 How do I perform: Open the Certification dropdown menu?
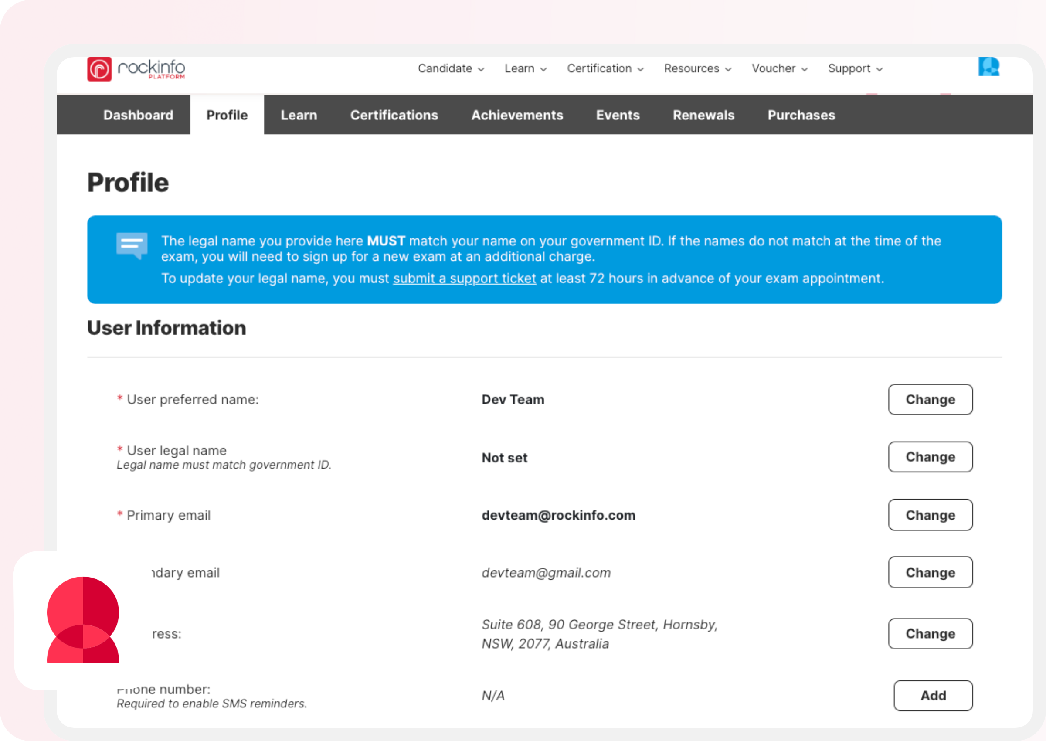[605, 68]
